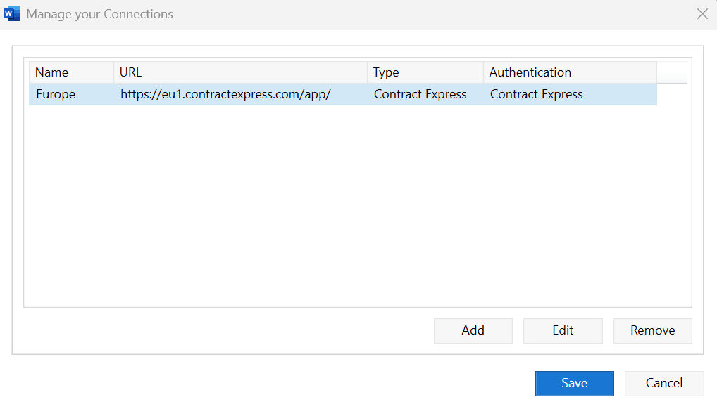
Task: Cancel the connections dialog
Action: click(x=664, y=383)
